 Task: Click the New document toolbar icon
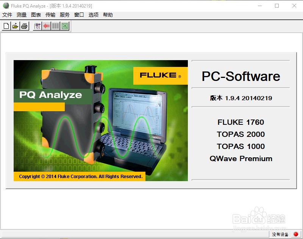click(x=6, y=26)
